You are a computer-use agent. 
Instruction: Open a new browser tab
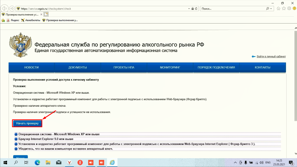coord(46,14)
